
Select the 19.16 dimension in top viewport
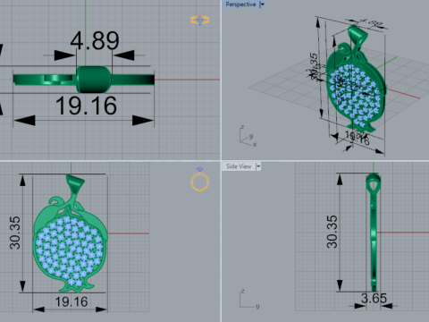[x=86, y=106]
